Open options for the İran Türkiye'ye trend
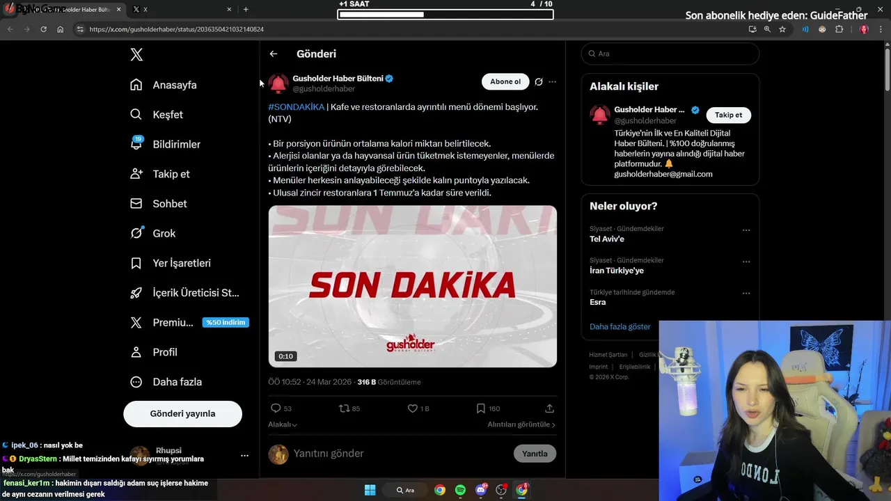 click(x=746, y=262)
